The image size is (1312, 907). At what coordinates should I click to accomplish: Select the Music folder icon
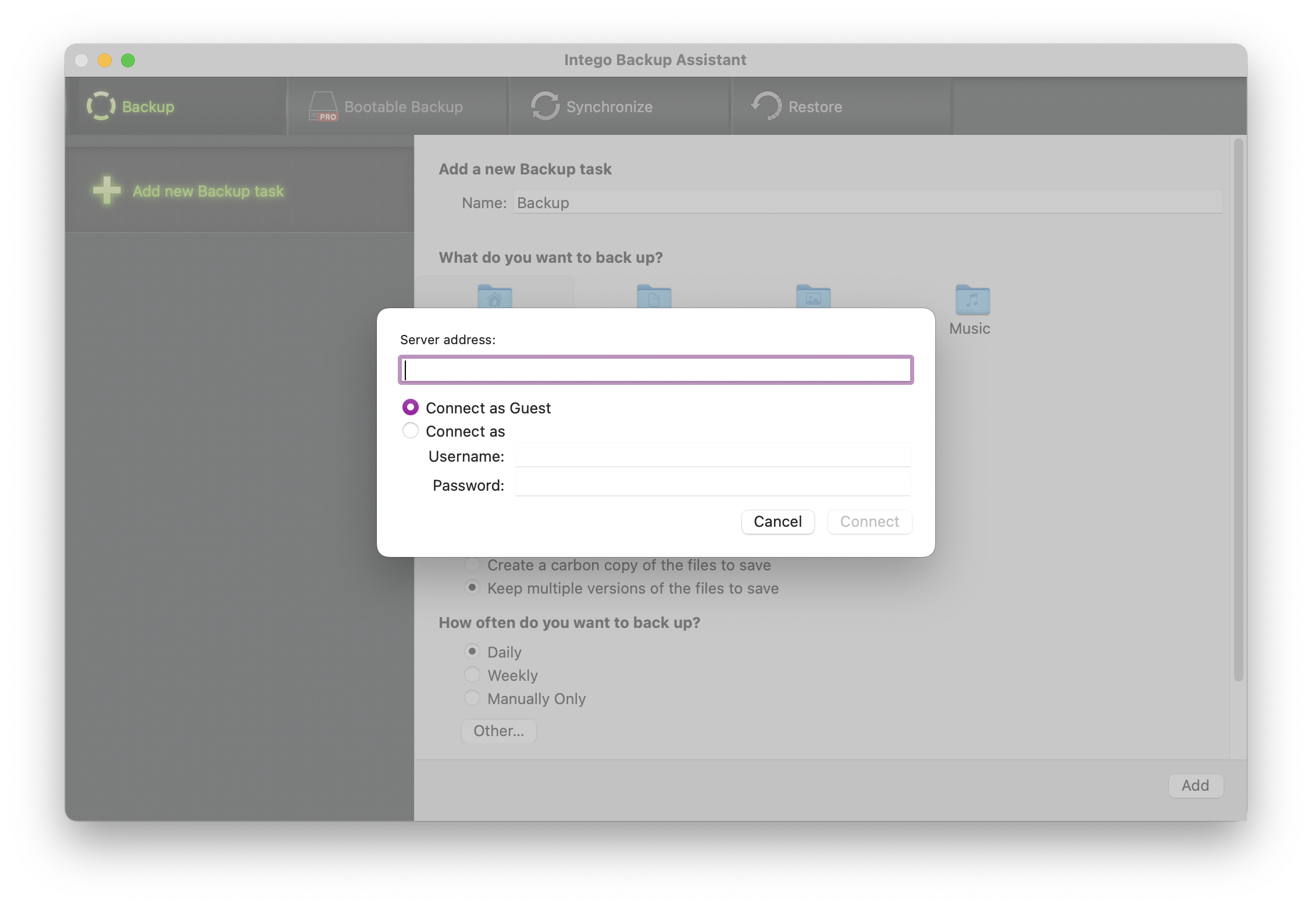click(972, 299)
